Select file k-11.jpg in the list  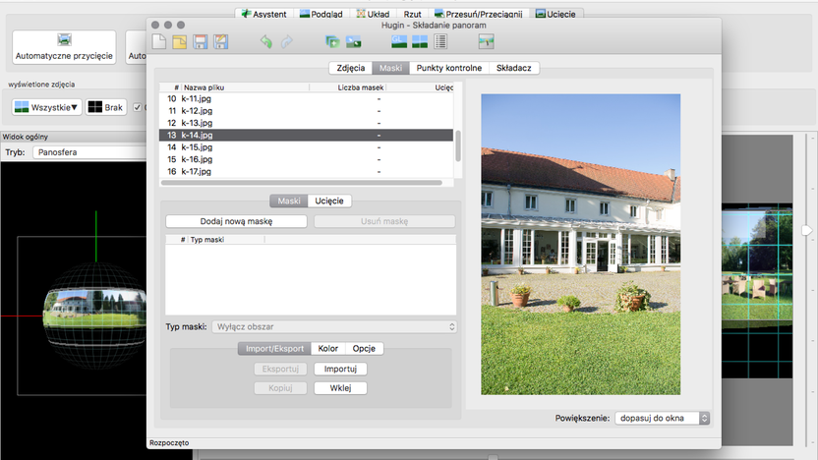click(306, 98)
